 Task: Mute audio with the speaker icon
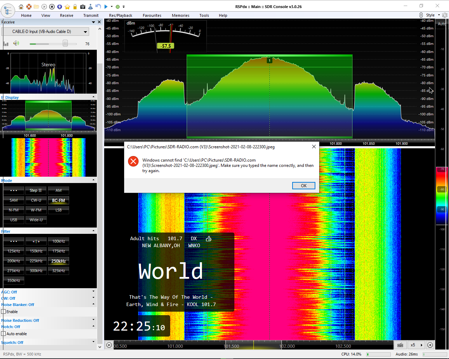click(16, 43)
